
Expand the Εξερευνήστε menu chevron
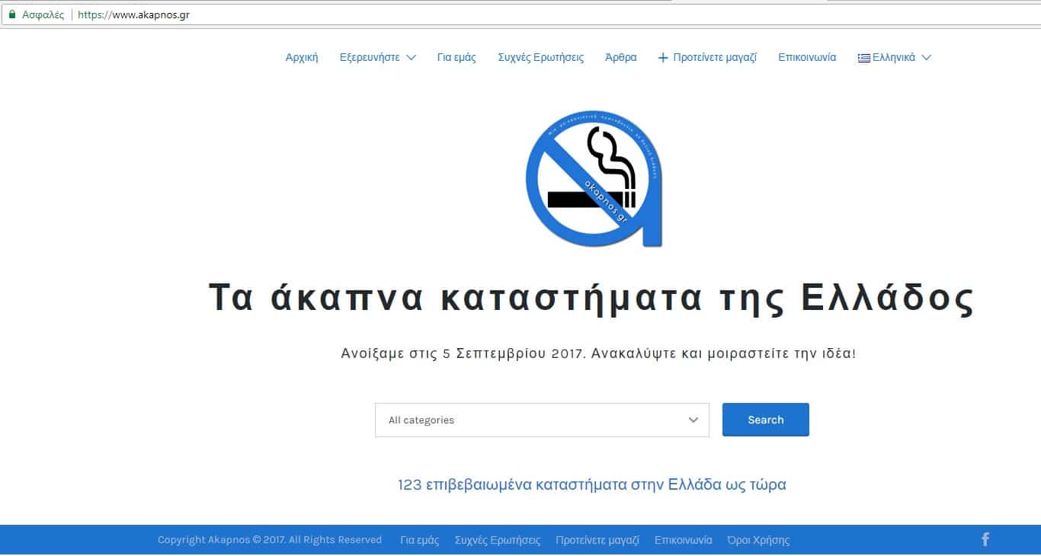click(411, 58)
